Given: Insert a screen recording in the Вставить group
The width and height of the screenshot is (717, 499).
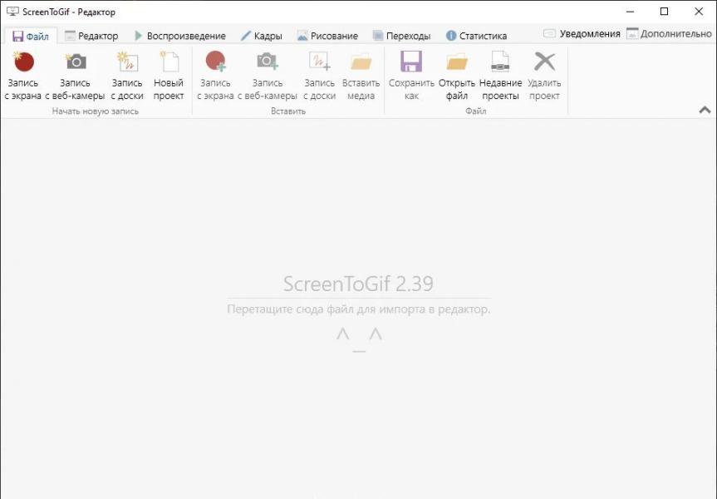Looking at the screenshot, I should click(215, 76).
